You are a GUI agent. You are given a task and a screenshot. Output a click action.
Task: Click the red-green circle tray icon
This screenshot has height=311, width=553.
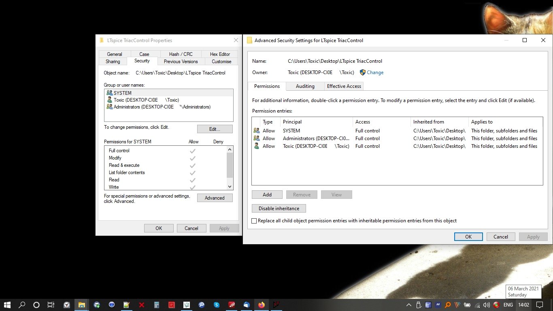point(496,305)
